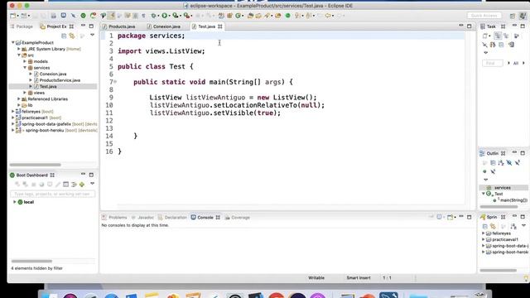Expand the felixreyes project

(x=13, y=112)
